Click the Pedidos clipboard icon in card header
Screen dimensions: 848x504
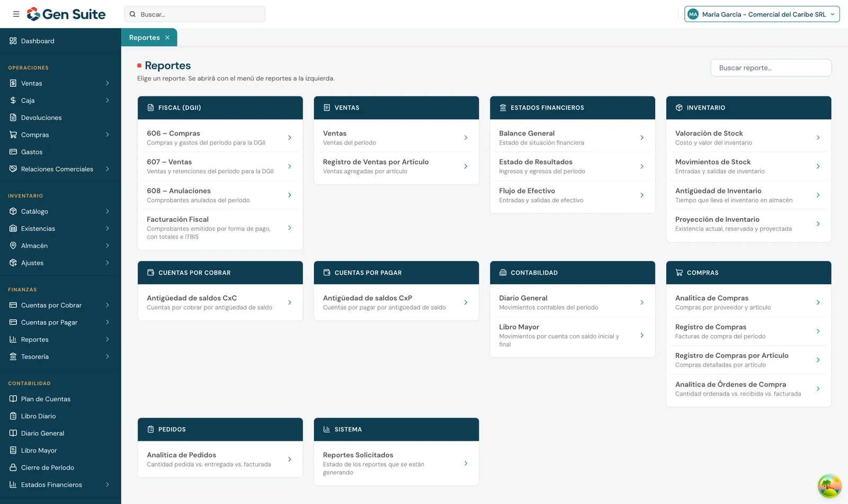click(x=151, y=429)
